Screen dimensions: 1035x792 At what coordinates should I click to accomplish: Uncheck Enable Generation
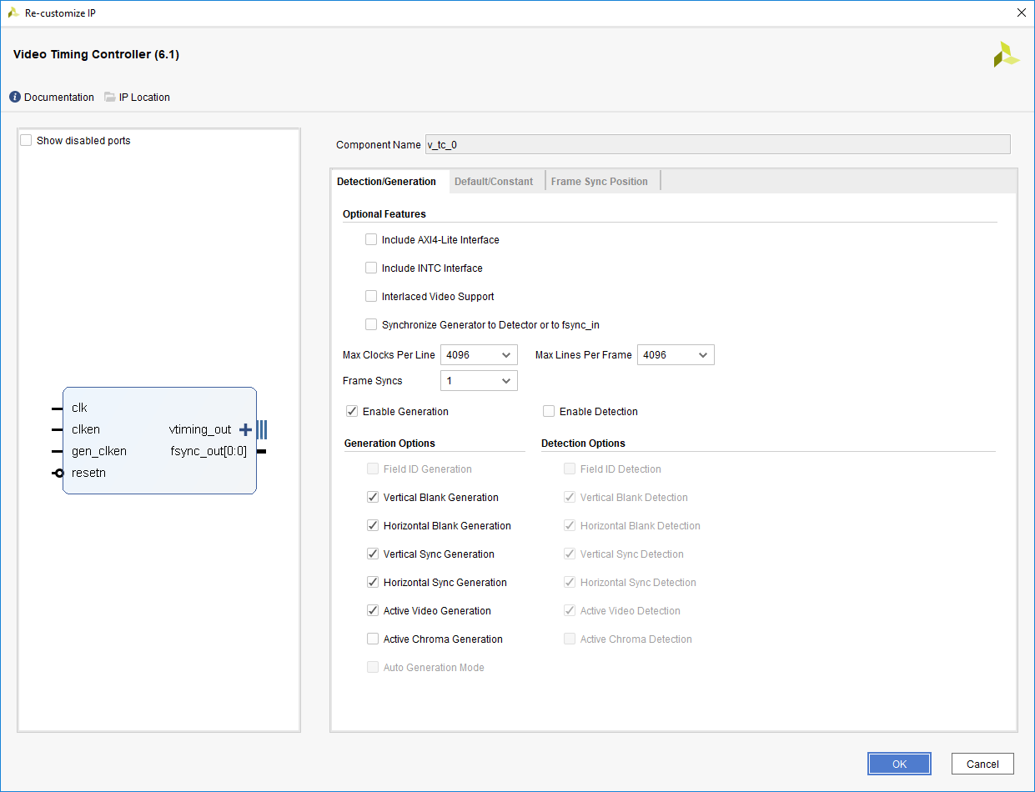[352, 411]
